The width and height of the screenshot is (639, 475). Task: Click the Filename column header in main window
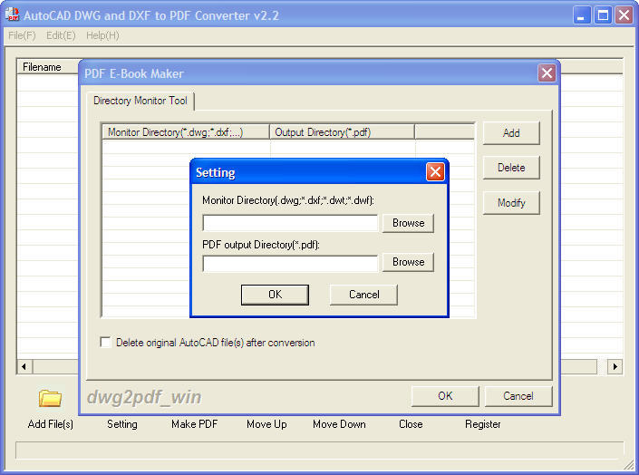tap(48, 67)
